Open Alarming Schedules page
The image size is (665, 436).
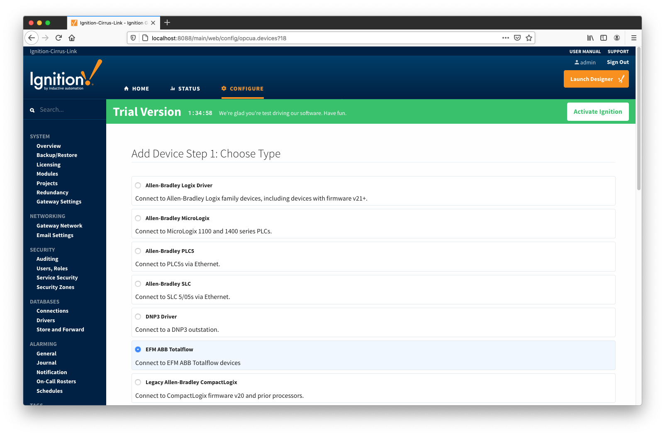coord(49,391)
